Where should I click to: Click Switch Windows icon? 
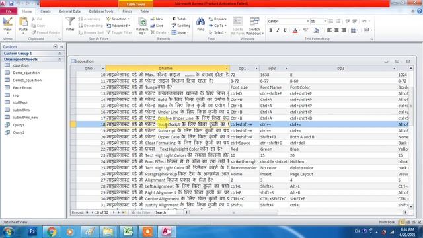click(x=254, y=22)
